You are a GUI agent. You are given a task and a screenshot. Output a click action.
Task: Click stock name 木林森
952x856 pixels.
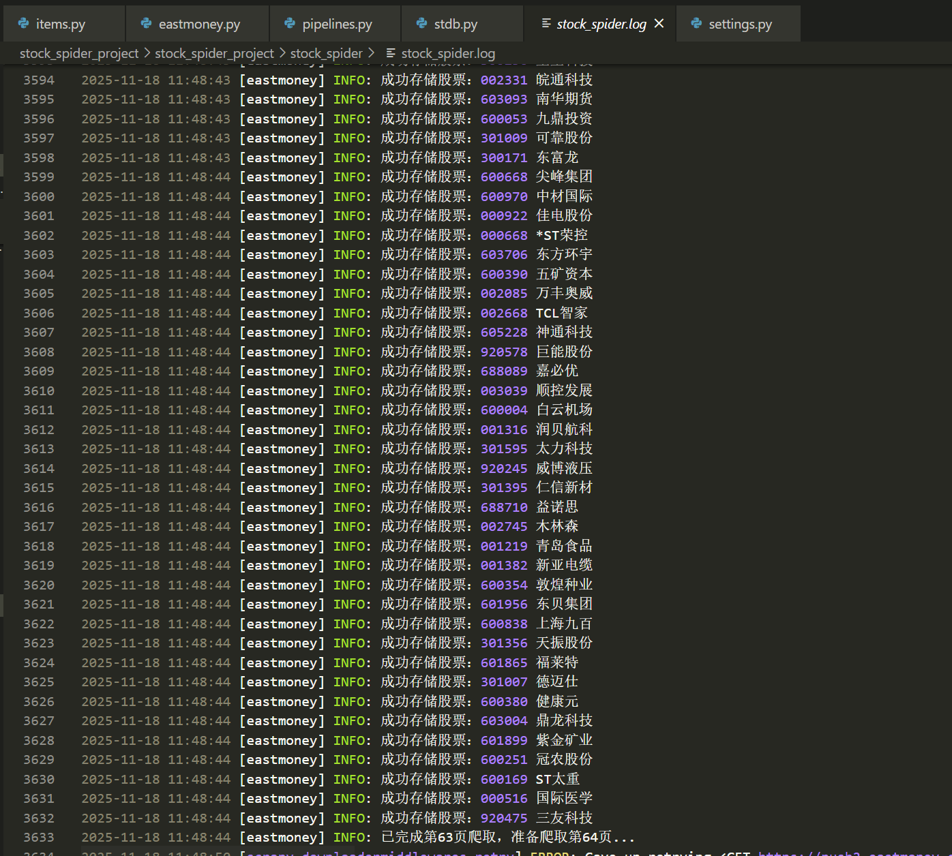(557, 527)
